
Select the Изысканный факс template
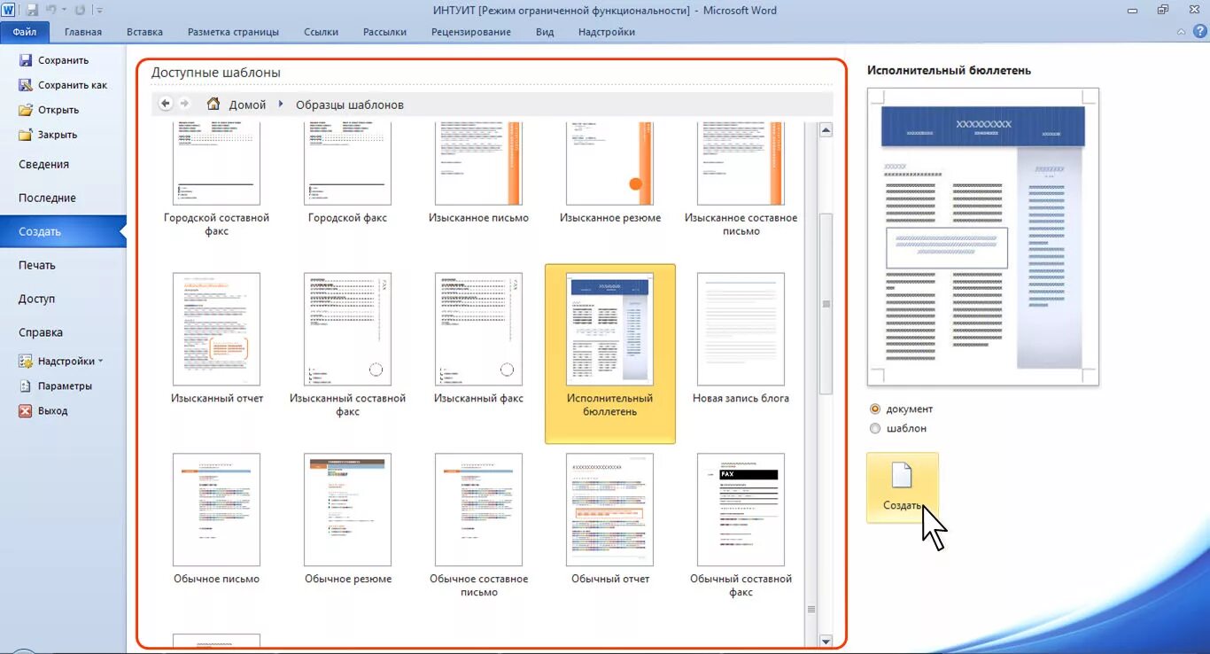click(x=478, y=340)
